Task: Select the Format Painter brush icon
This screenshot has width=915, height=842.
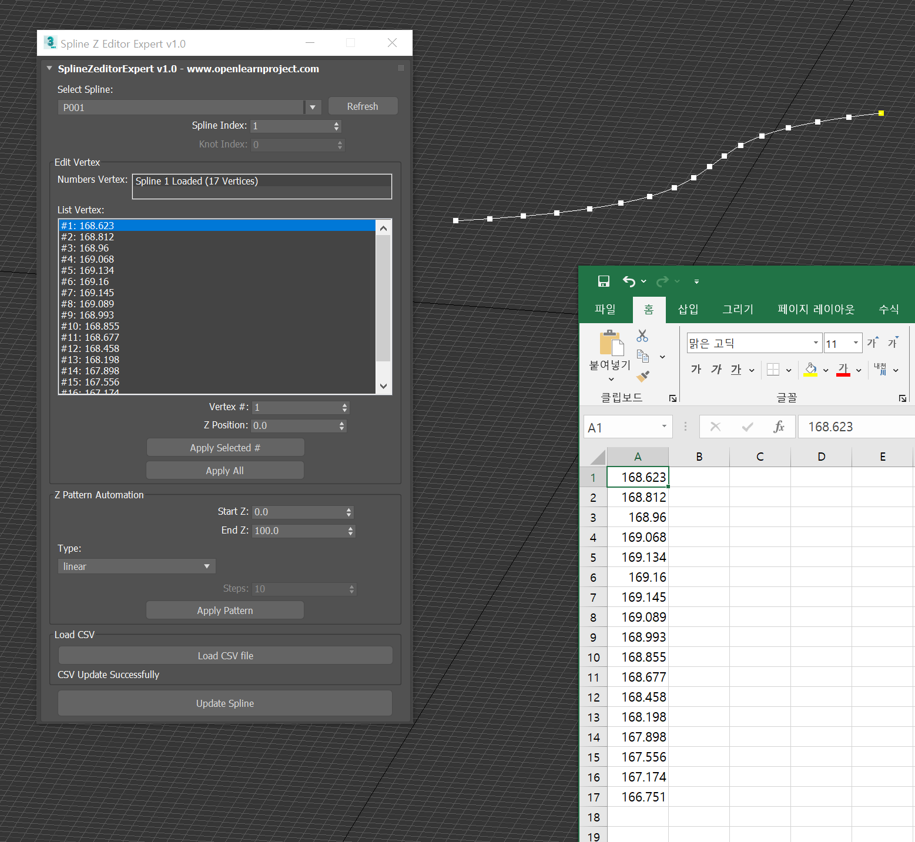Action: [642, 376]
